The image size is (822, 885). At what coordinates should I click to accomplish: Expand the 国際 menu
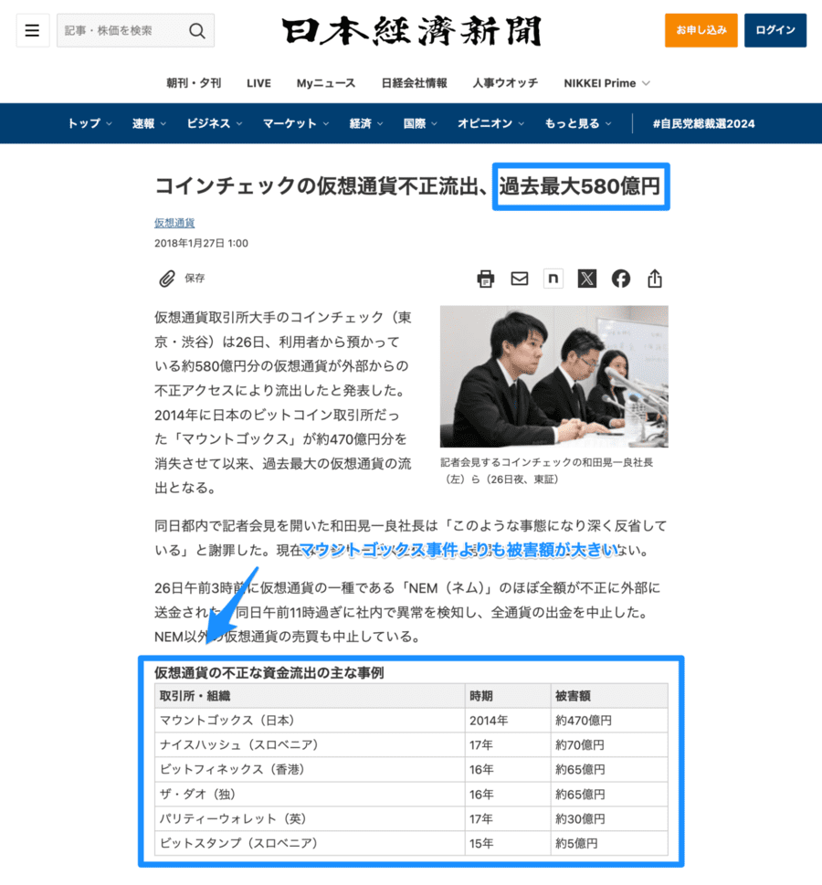coord(420,123)
